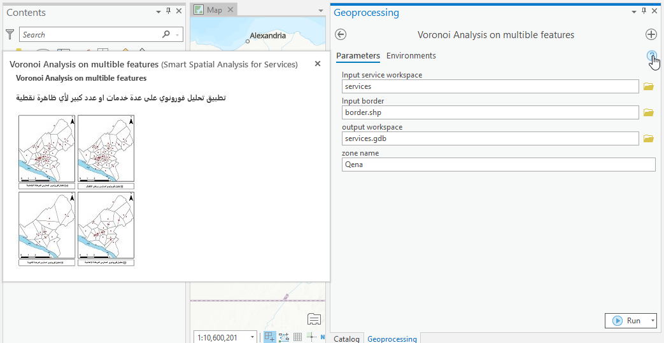The image size is (664, 343).
Task: Click the Voronoi maps illustration in the help popup
Action: (76, 191)
